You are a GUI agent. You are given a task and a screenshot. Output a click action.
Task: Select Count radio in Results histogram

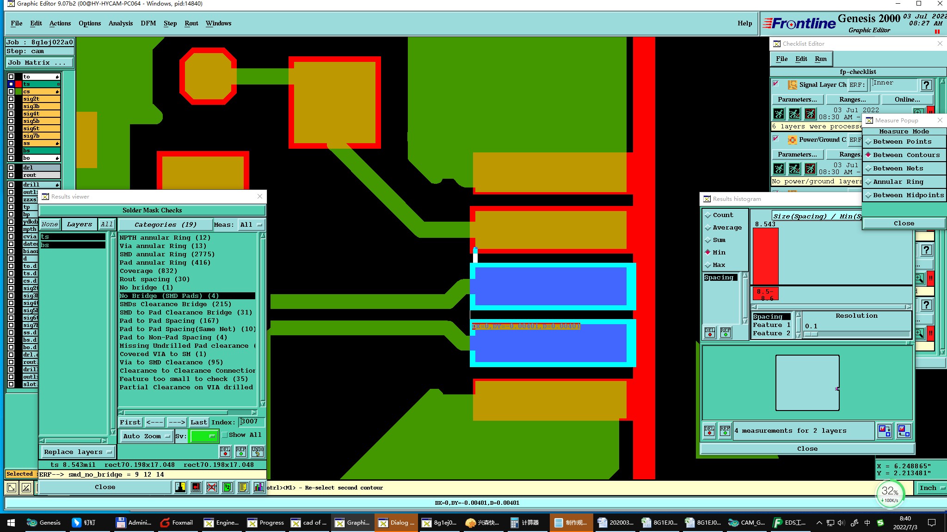point(708,215)
